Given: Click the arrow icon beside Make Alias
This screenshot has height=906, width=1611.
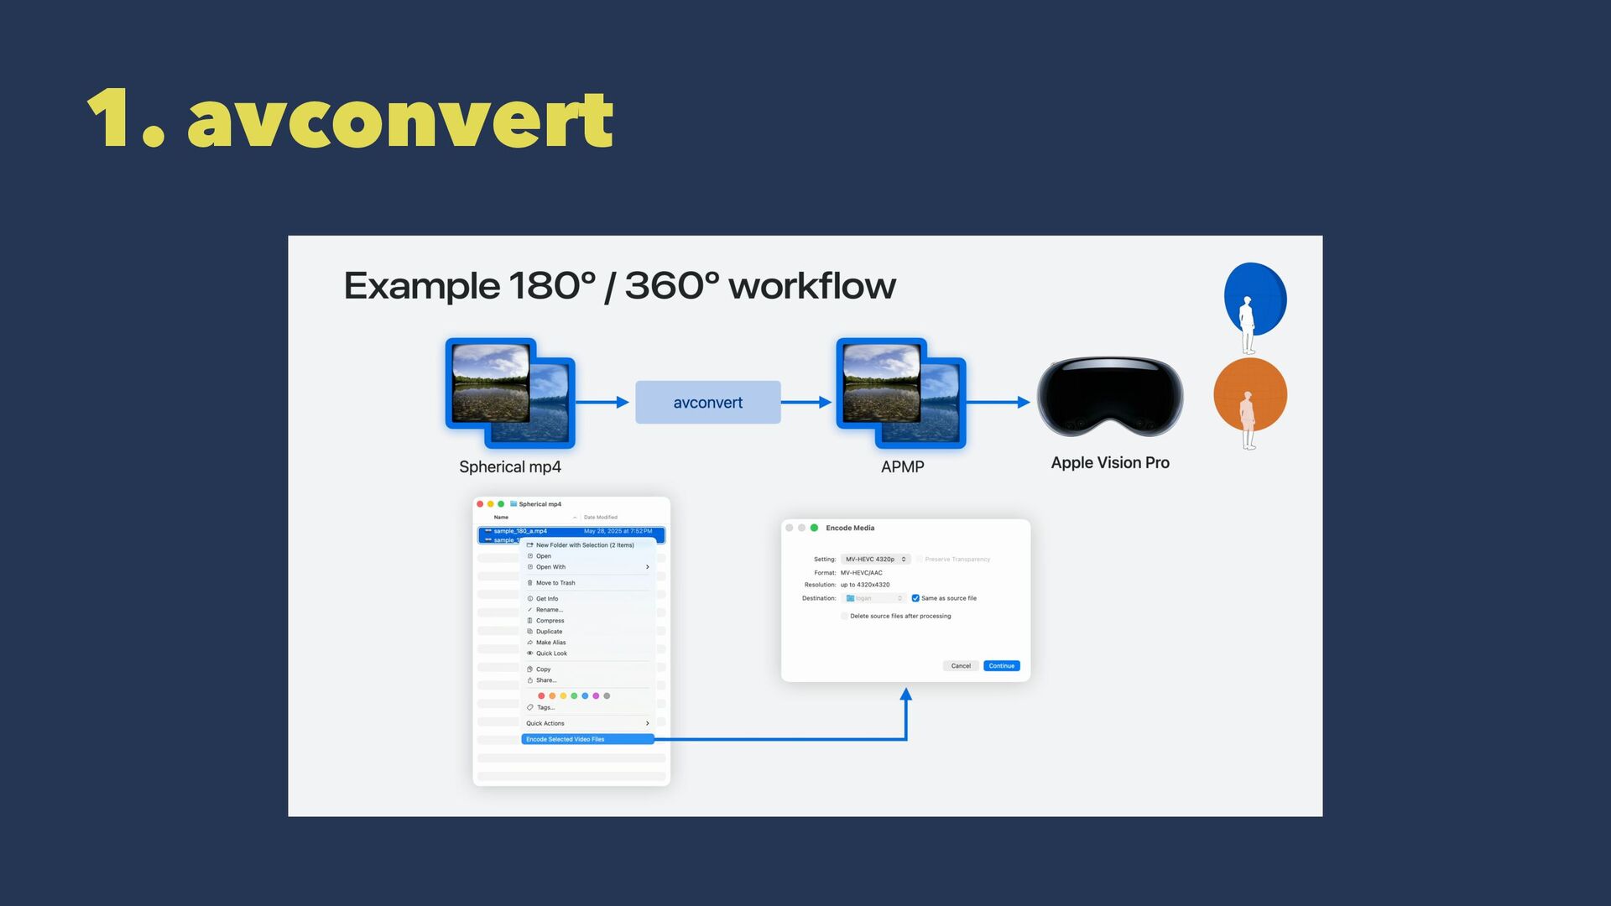Looking at the screenshot, I should tap(529, 643).
